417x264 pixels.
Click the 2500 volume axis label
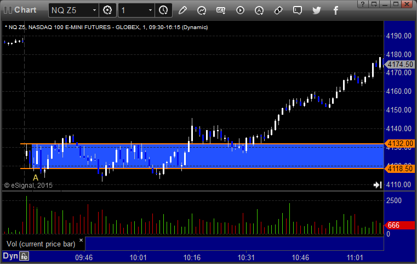(x=394, y=200)
